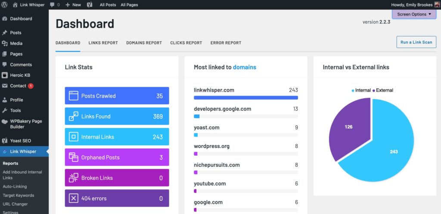Image resolution: width=441 pixels, height=214 pixels.
Task: Open the New content menu
Action: (x=73, y=5)
